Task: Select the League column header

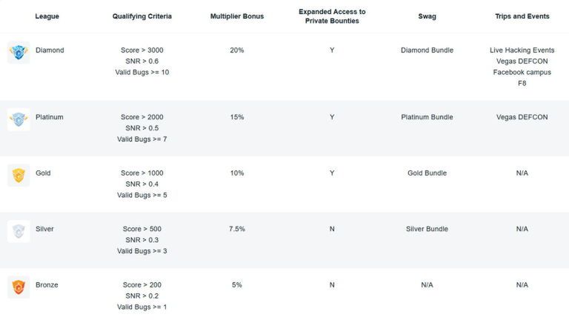Action: pos(47,16)
